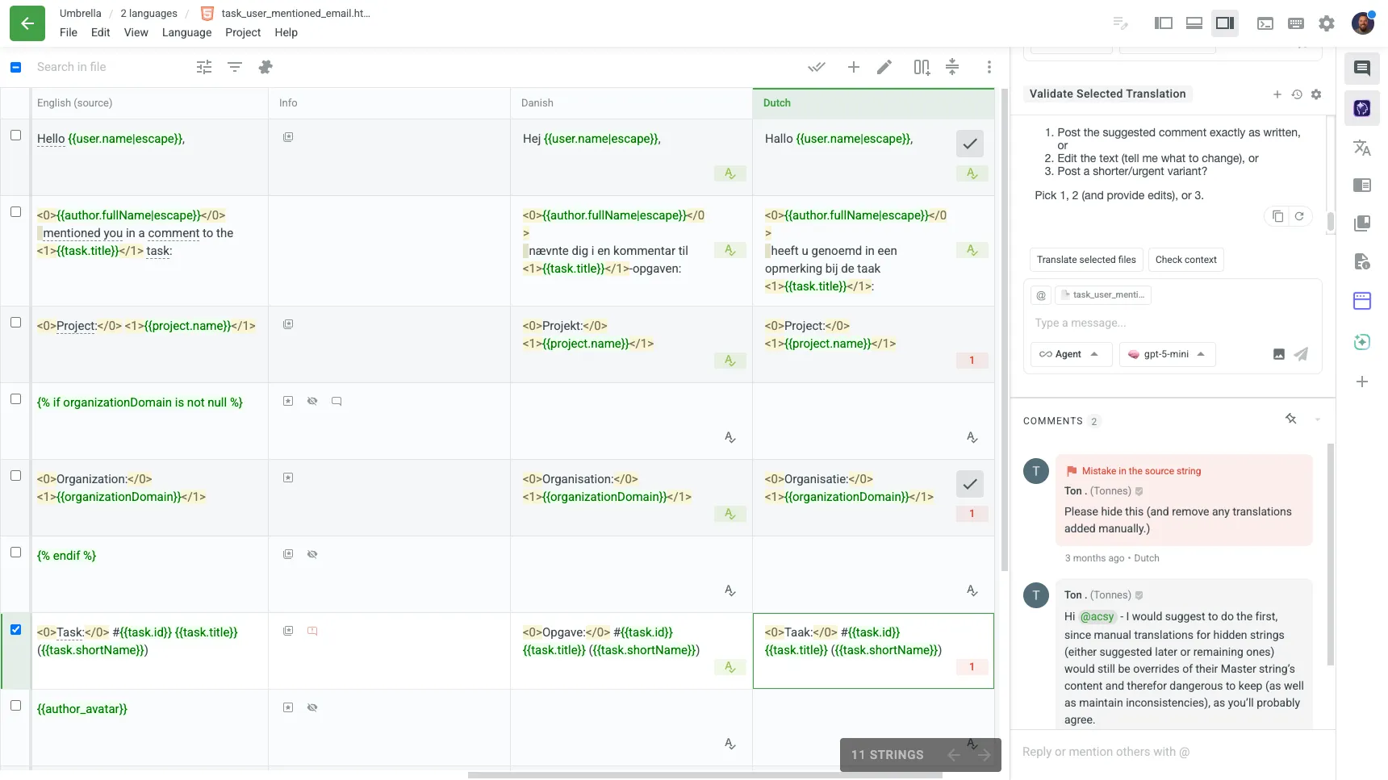Open the Project menu
This screenshot has width=1388, height=780.
243,32
